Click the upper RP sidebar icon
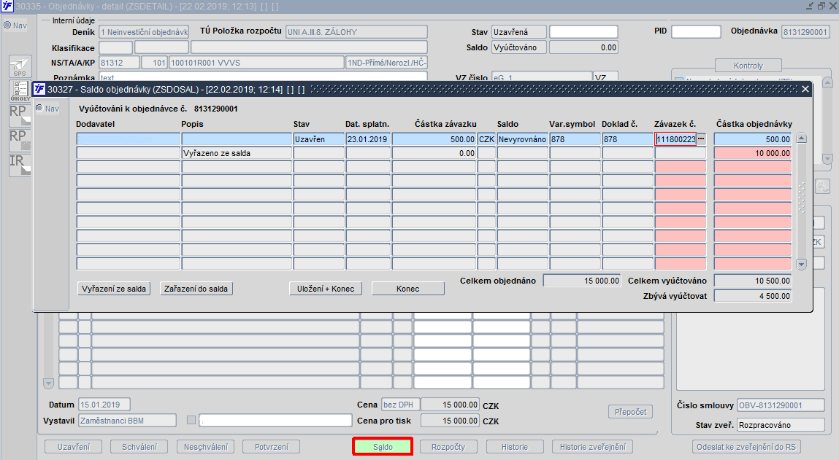 (20, 114)
